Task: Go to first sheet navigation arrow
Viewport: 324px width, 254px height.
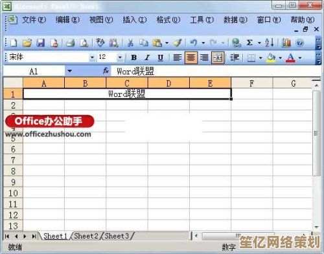Action: pos(7,237)
